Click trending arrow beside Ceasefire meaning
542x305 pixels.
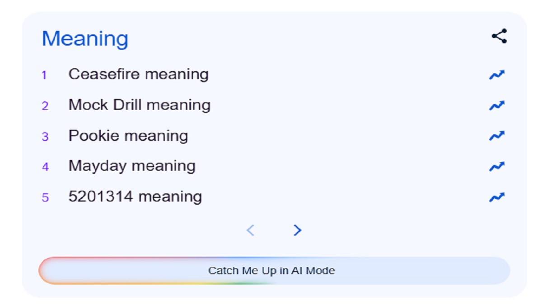tap(496, 75)
